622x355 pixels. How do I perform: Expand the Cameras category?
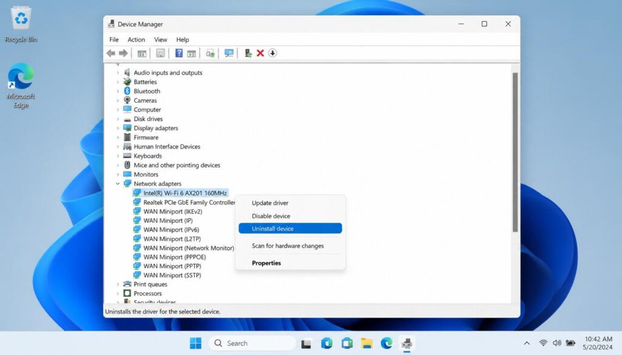click(x=118, y=101)
